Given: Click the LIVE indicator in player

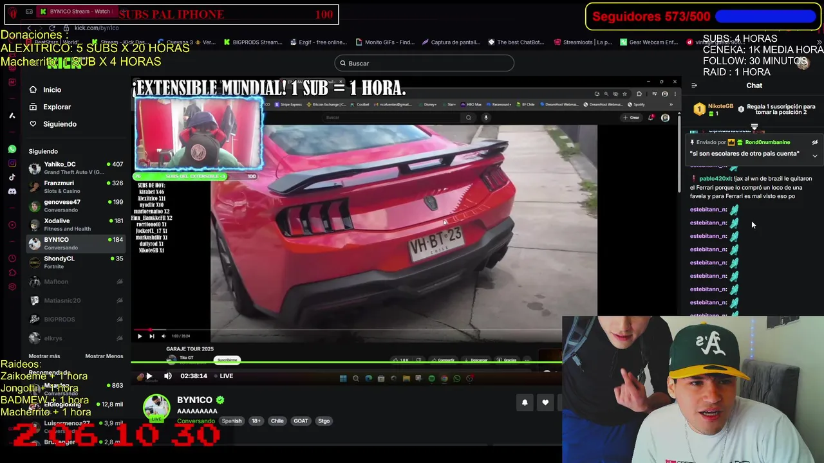Looking at the screenshot, I should coord(223,376).
